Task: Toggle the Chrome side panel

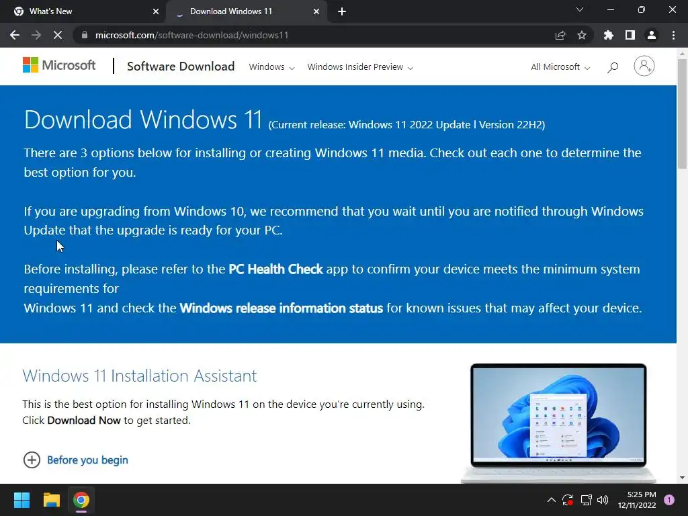Action: pyautogui.click(x=630, y=35)
